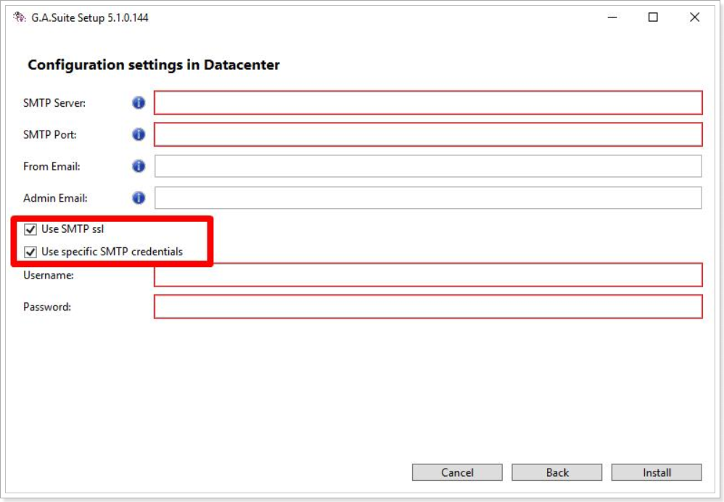Click into the From Email field
Image resolution: width=724 pixels, height=502 pixels.
pos(428,166)
